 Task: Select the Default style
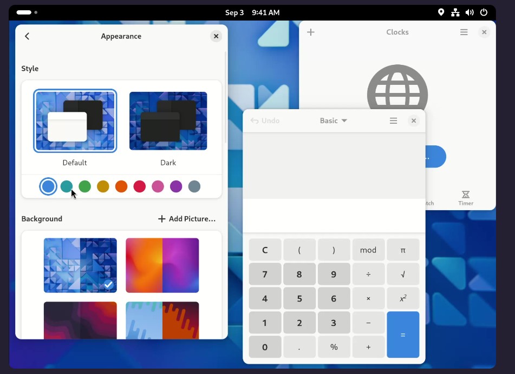(x=75, y=121)
